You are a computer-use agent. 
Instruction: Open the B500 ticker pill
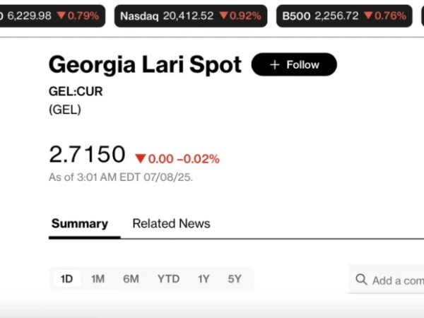[x=344, y=16]
